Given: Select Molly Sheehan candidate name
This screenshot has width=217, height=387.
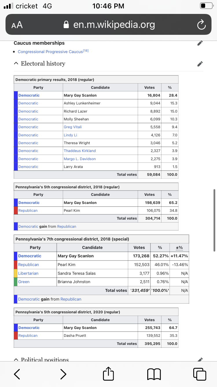Looking at the screenshot, I should 76,119.
